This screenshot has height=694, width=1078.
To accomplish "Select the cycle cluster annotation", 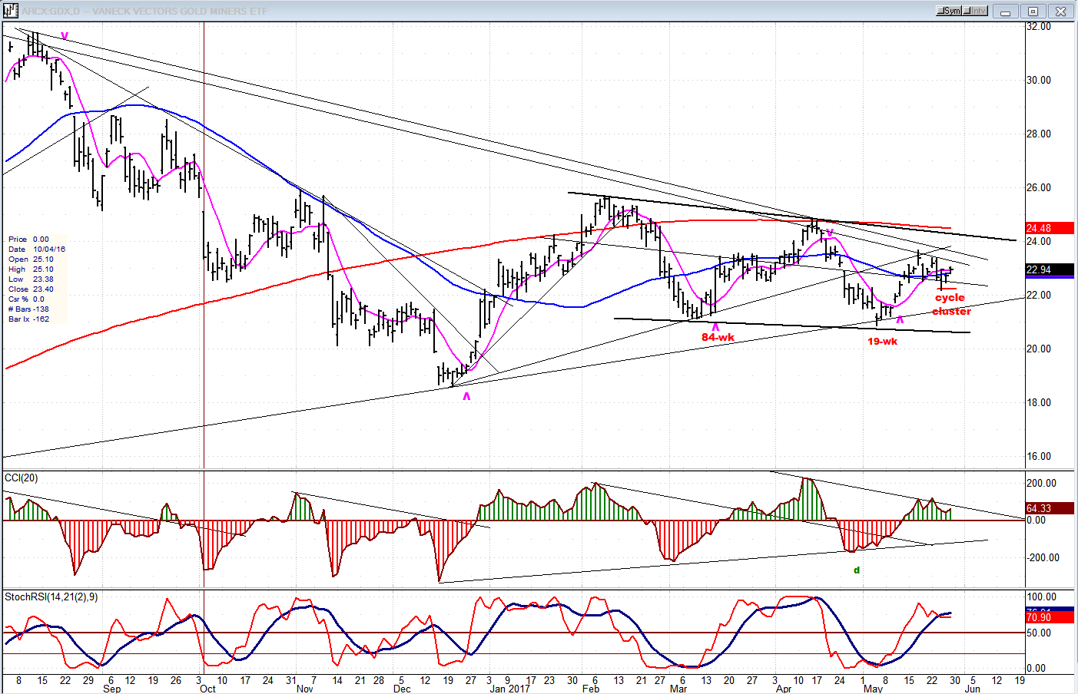I will coord(950,304).
